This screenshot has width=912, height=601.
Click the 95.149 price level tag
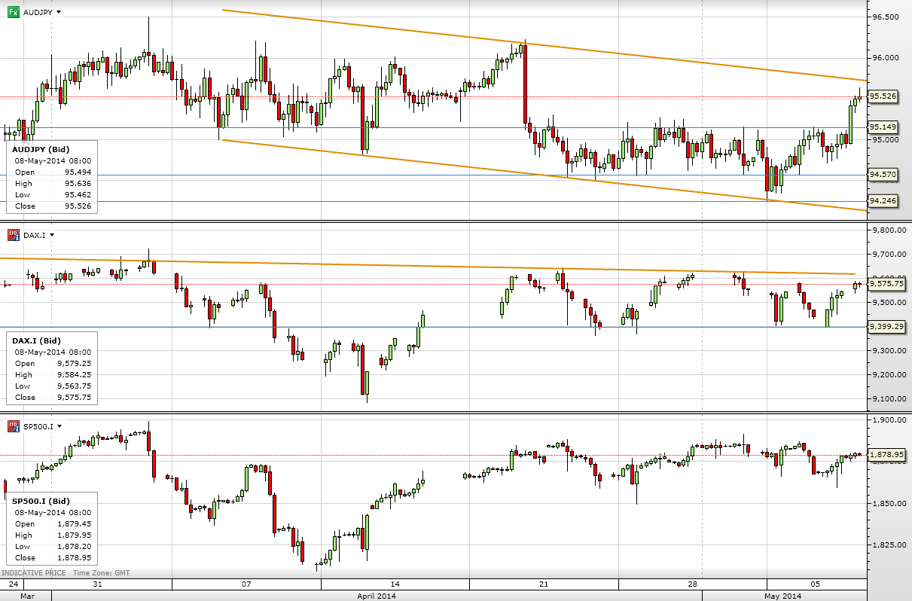(x=883, y=127)
